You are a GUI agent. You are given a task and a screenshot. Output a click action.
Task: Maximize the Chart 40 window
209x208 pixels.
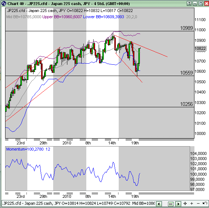(x=201, y=4)
